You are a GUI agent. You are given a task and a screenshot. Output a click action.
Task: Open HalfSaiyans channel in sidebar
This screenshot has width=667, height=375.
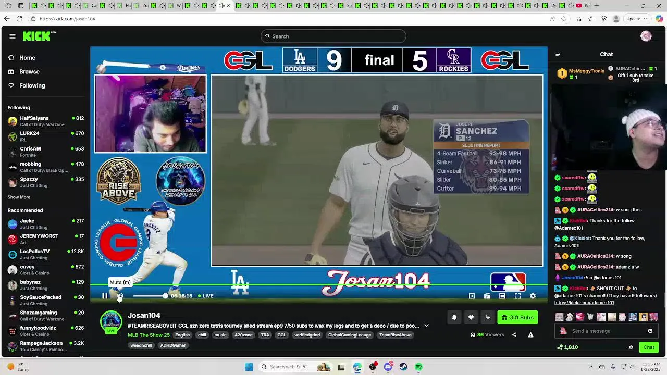[x=46, y=121]
